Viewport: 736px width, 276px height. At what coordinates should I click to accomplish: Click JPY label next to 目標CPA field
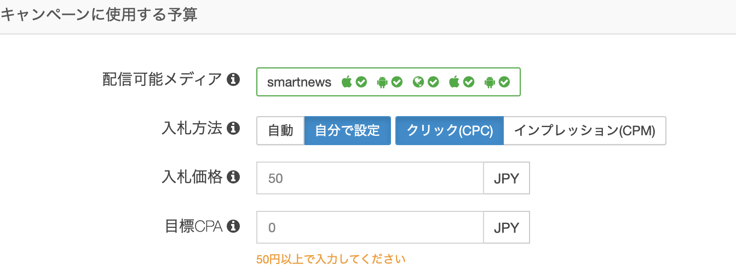click(x=507, y=227)
